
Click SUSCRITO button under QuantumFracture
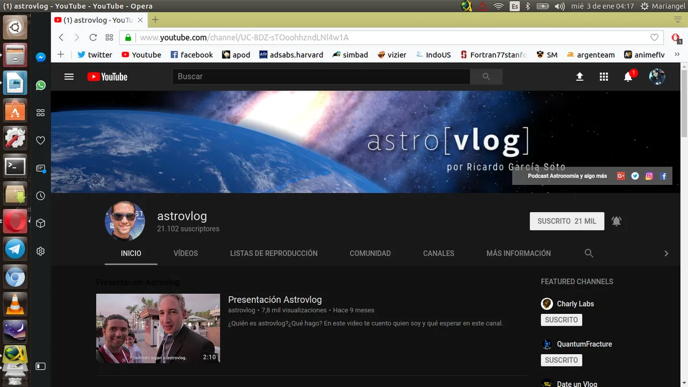point(561,360)
